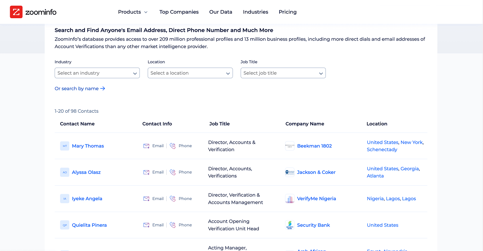Open the Pricing navigation item
Viewport: 483px width, 251px height.
pyautogui.click(x=288, y=12)
